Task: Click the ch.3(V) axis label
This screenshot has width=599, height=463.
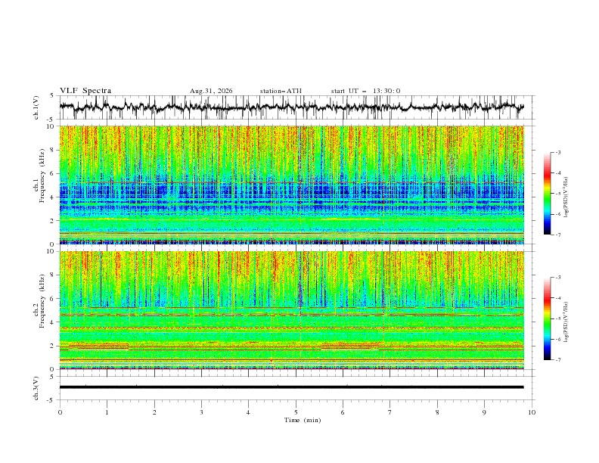Action: click(x=36, y=388)
